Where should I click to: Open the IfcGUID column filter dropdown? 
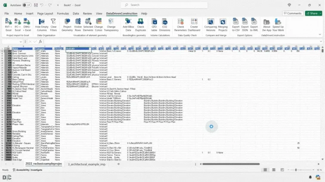(90, 49)
